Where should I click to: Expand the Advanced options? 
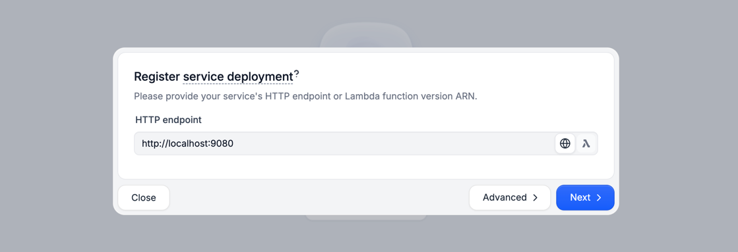tap(510, 197)
